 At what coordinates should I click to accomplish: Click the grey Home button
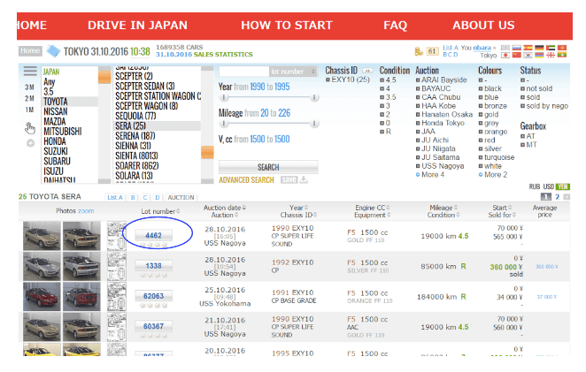[x=30, y=50]
